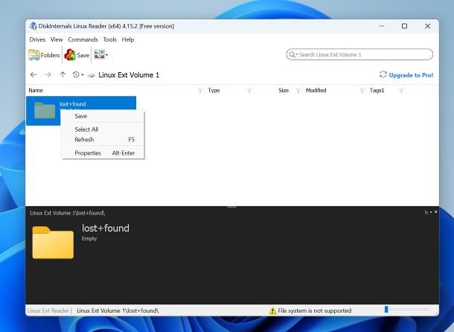Click the preview panel path text
Viewport: 454px width, 332px height.
tap(68, 213)
